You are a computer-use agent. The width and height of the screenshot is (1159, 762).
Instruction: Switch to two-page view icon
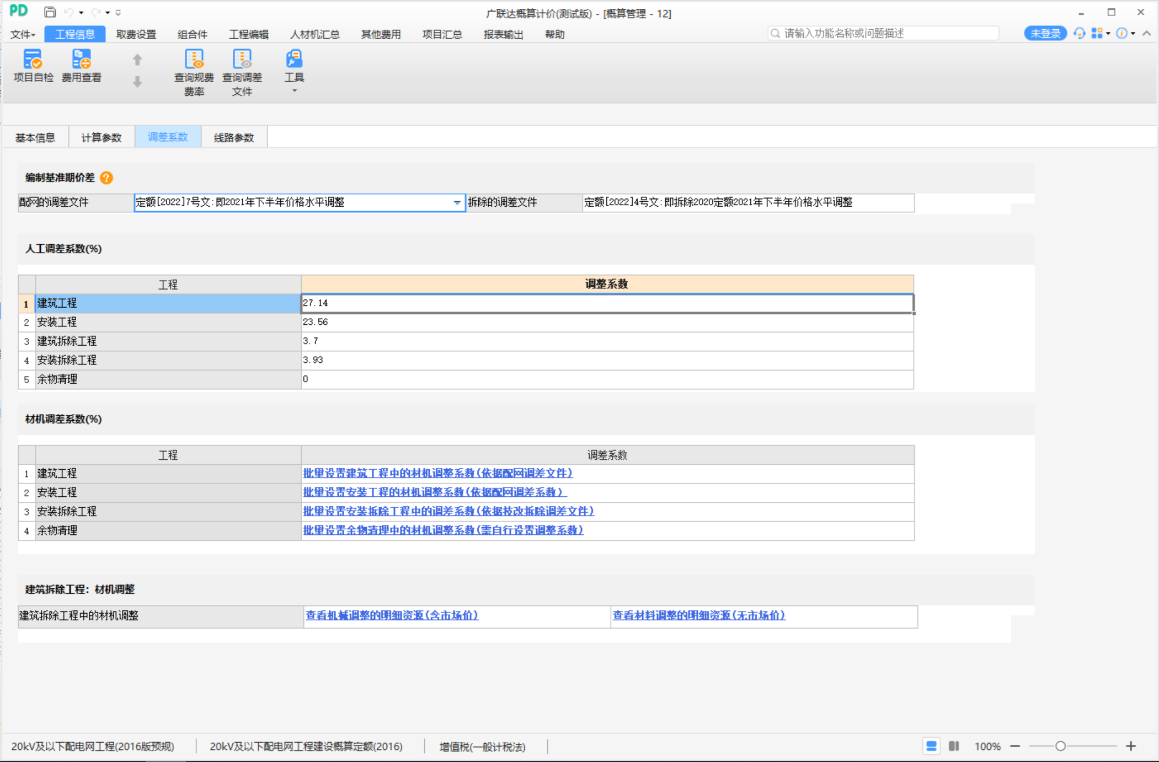coord(954,746)
